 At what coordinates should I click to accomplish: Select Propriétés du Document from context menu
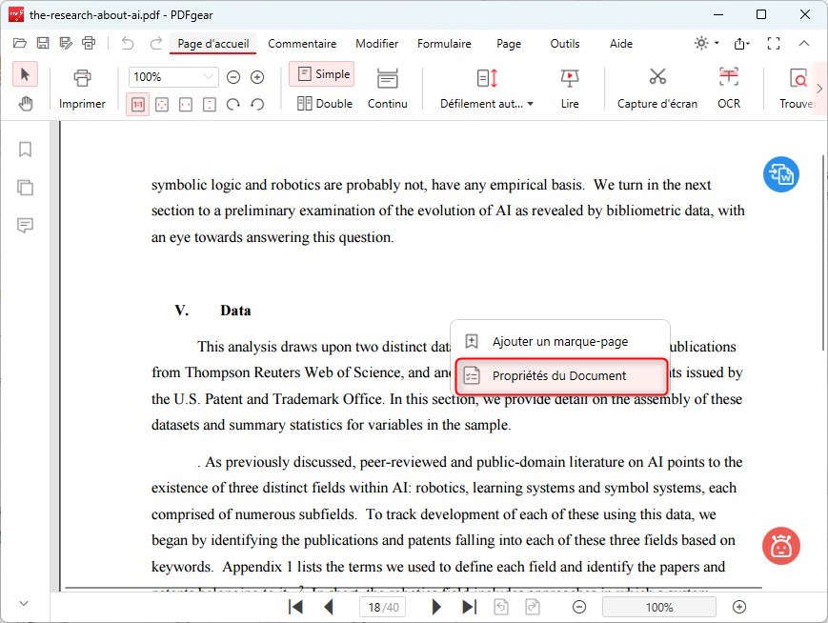pos(561,376)
